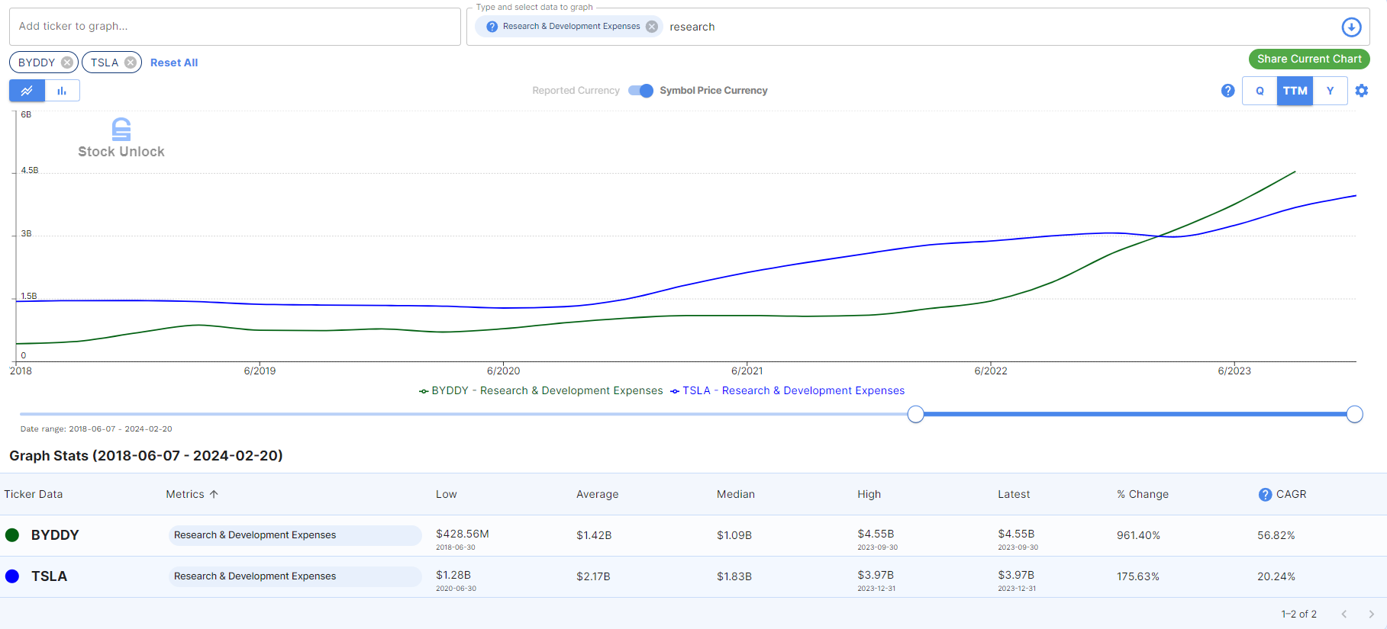Click right handle of date range slider
The height and width of the screenshot is (629, 1387).
[x=1355, y=414]
